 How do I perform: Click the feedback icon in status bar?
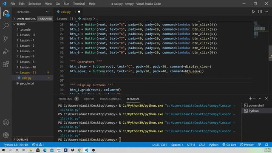tap(259, 144)
